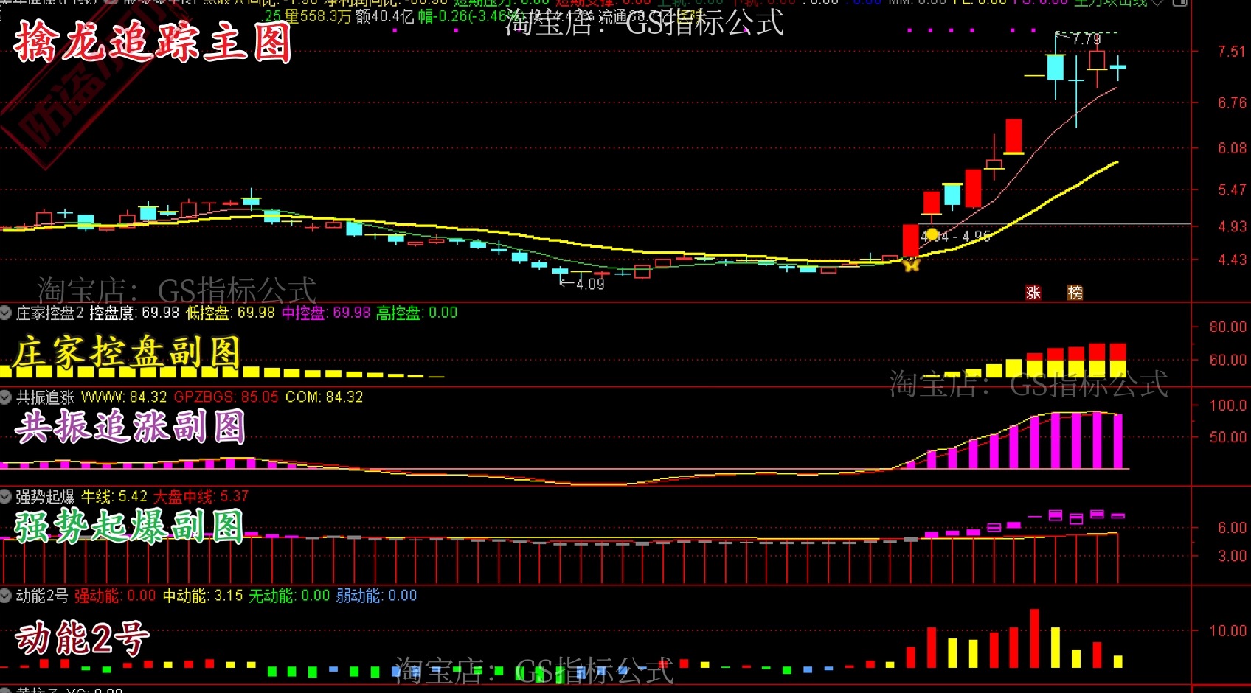1251x693 pixels.
Task: Select the 动能2号 indicator name label
Action: pyautogui.click(x=42, y=596)
